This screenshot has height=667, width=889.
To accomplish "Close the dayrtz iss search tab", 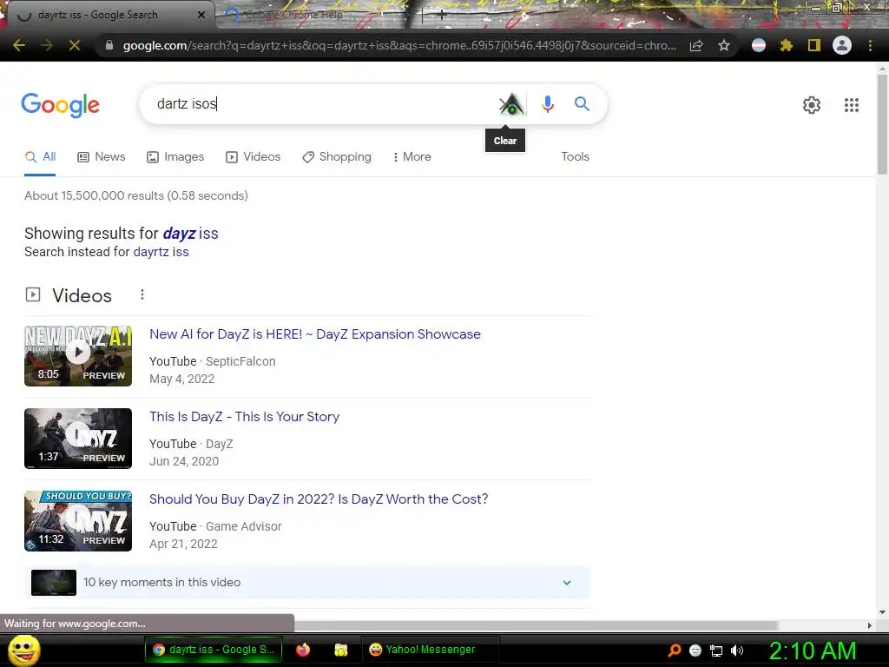I will tap(201, 15).
